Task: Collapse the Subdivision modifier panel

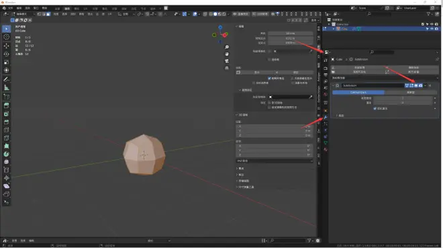Action: pos(334,85)
